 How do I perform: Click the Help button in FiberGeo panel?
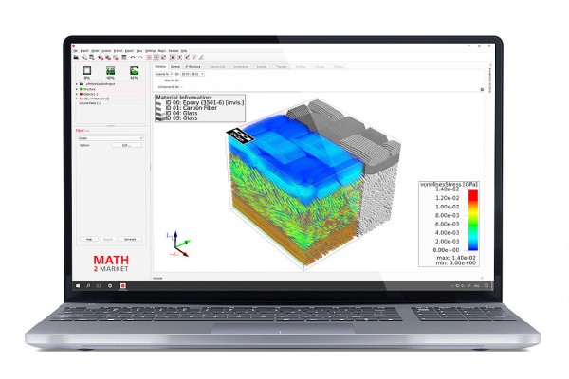point(88,239)
